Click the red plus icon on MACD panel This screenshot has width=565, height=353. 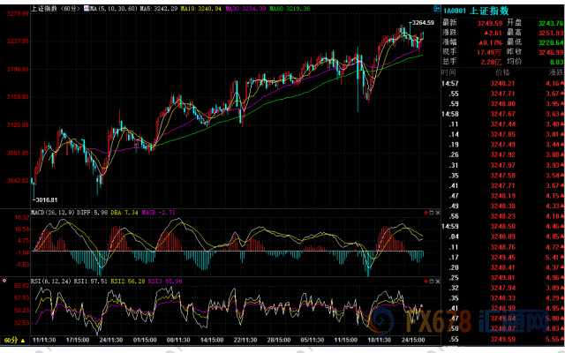(x=426, y=213)
